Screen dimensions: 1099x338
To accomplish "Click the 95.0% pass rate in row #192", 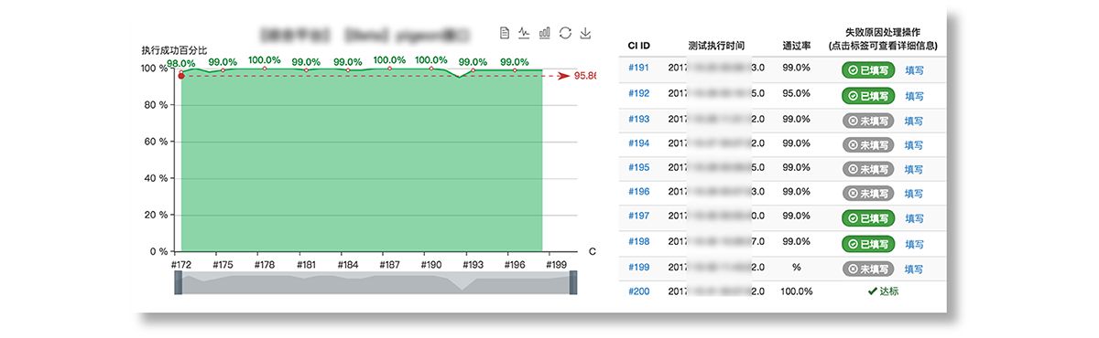I will (x=796, y=93).
